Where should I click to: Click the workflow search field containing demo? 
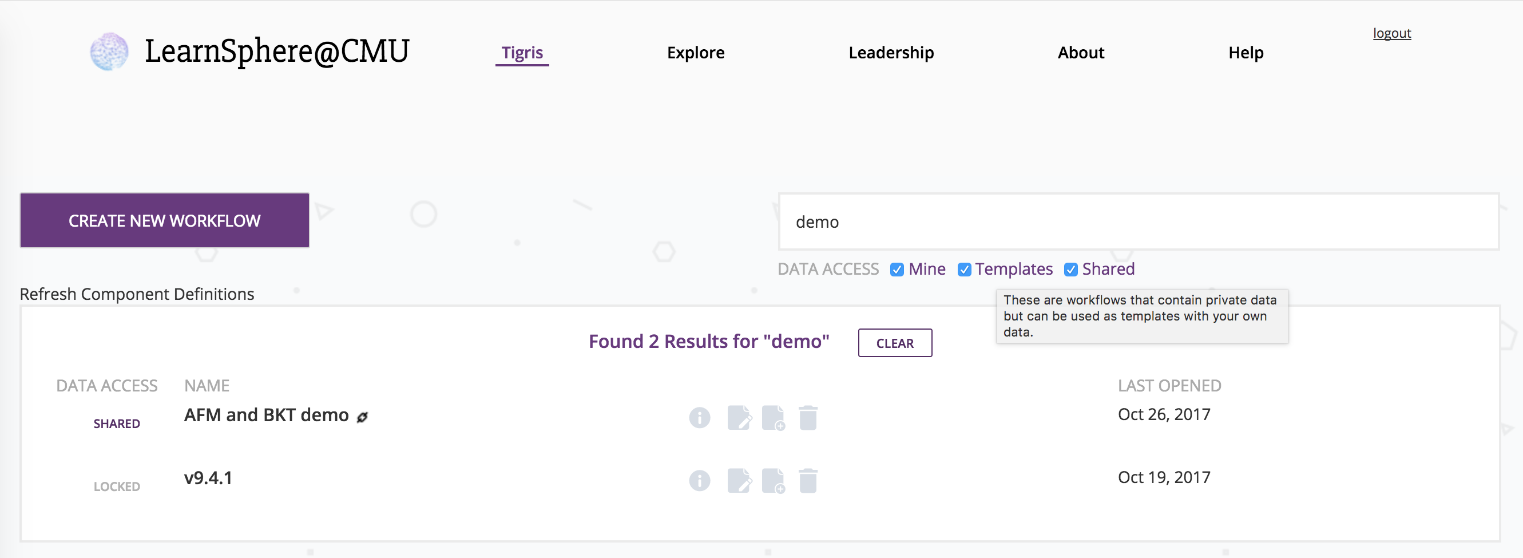[1139, 221]
